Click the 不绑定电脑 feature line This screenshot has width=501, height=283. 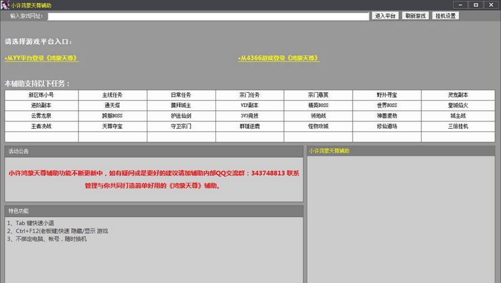47,239
